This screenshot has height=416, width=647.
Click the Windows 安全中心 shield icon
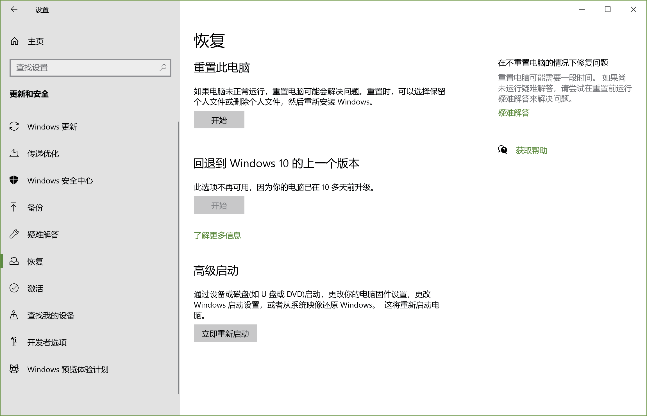pyautogui.click(x=14, y=180)
